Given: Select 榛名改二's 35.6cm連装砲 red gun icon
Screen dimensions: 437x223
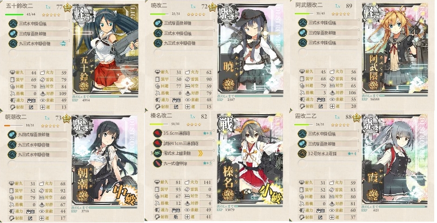Looking at the screenshot, I should [x=158, y=133].
